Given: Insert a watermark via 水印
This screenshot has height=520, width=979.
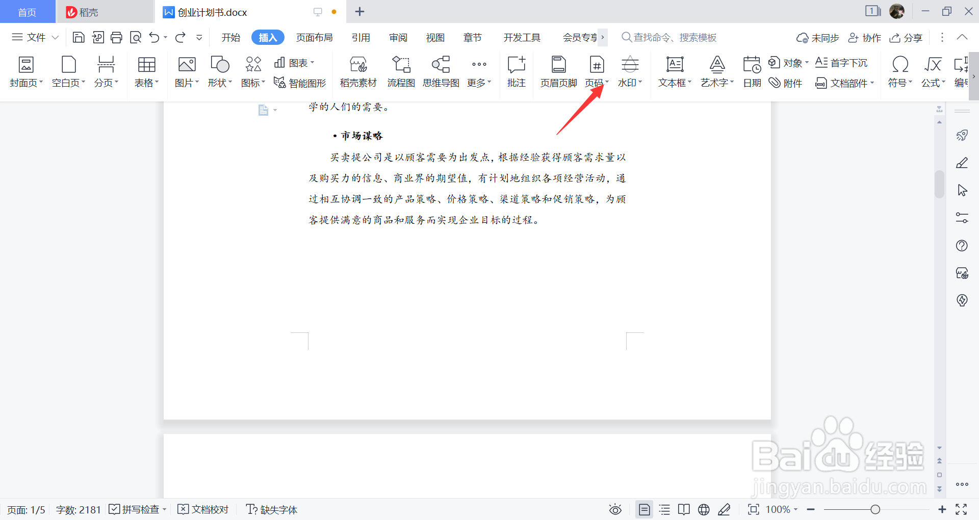Looking at the screenshot, I should pyautogui.click(x=630, y=71).
